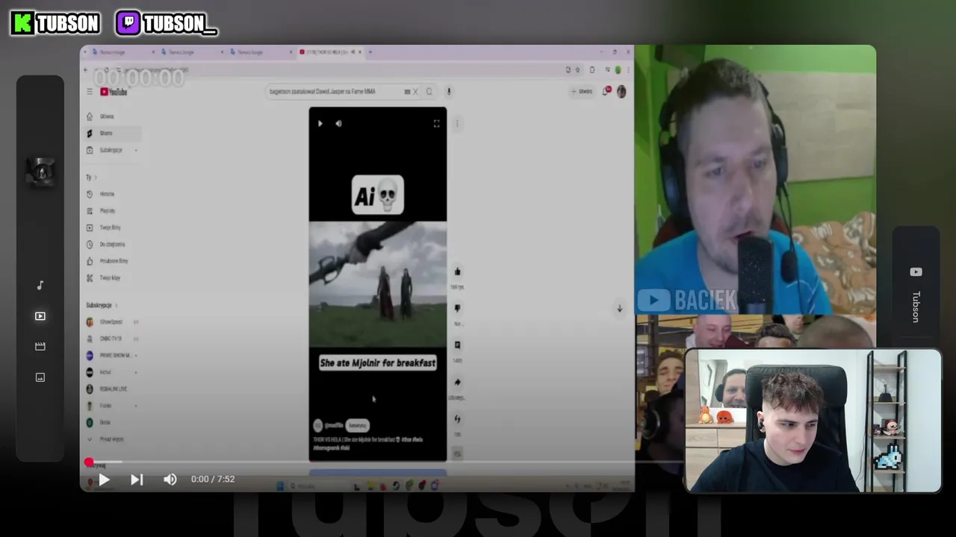Open the YouTube account avatar menu
Image resolution: width=956 pixels, height=537 pixels.
click(x=621, y=92)
